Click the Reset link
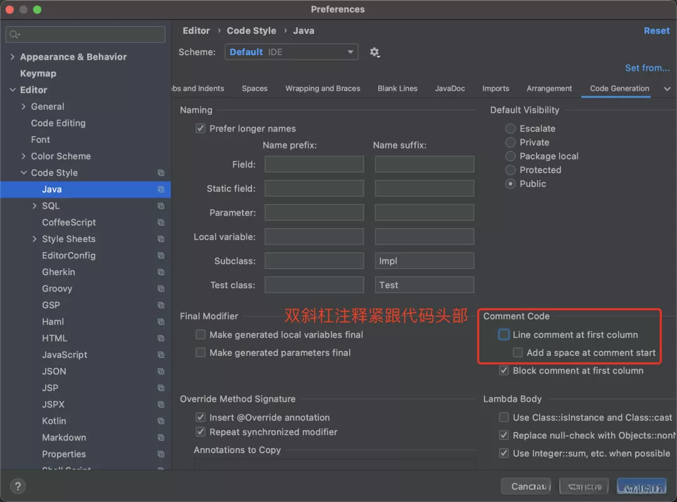The width and height of the screenshot is (677, 502). 656,31
